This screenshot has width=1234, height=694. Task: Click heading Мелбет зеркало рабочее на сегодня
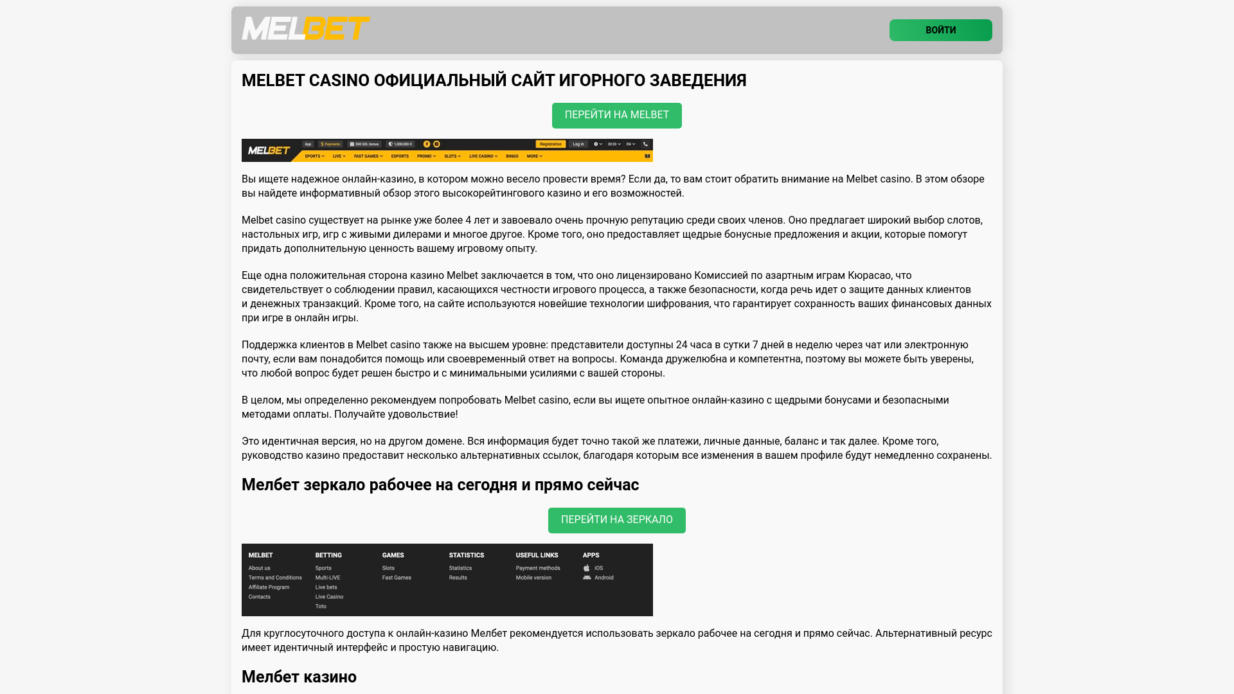click(x=440, y=485)
